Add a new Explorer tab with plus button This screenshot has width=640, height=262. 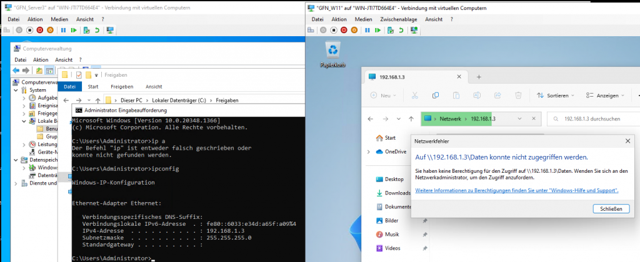click(479, 77)
